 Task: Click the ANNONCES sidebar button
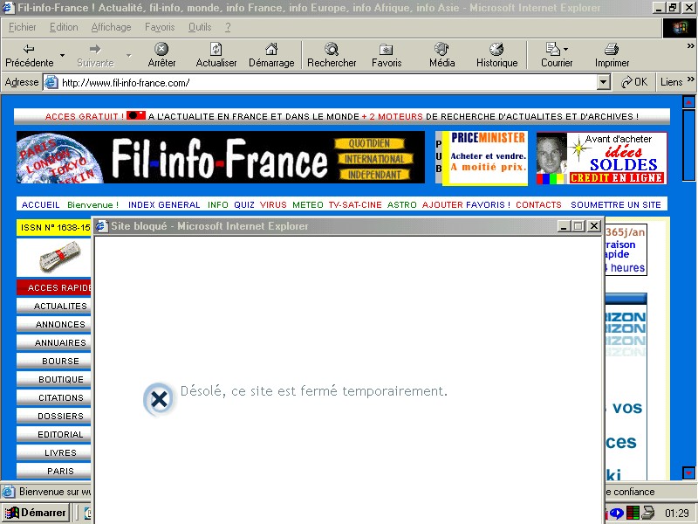pos(54,324)
